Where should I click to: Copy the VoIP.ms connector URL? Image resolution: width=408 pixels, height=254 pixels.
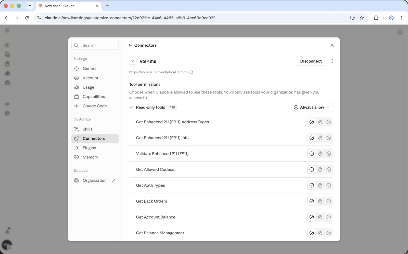coord(191,72)
